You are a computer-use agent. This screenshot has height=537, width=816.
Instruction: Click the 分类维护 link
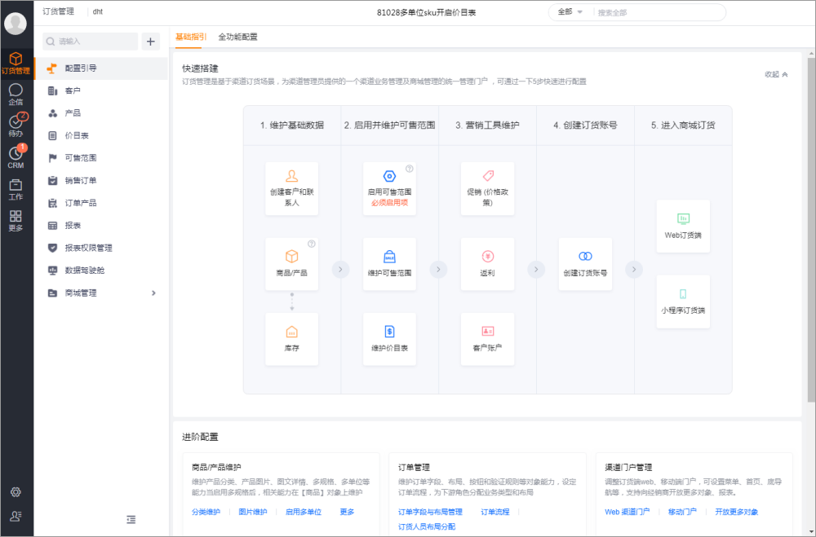tap(206, 512)
